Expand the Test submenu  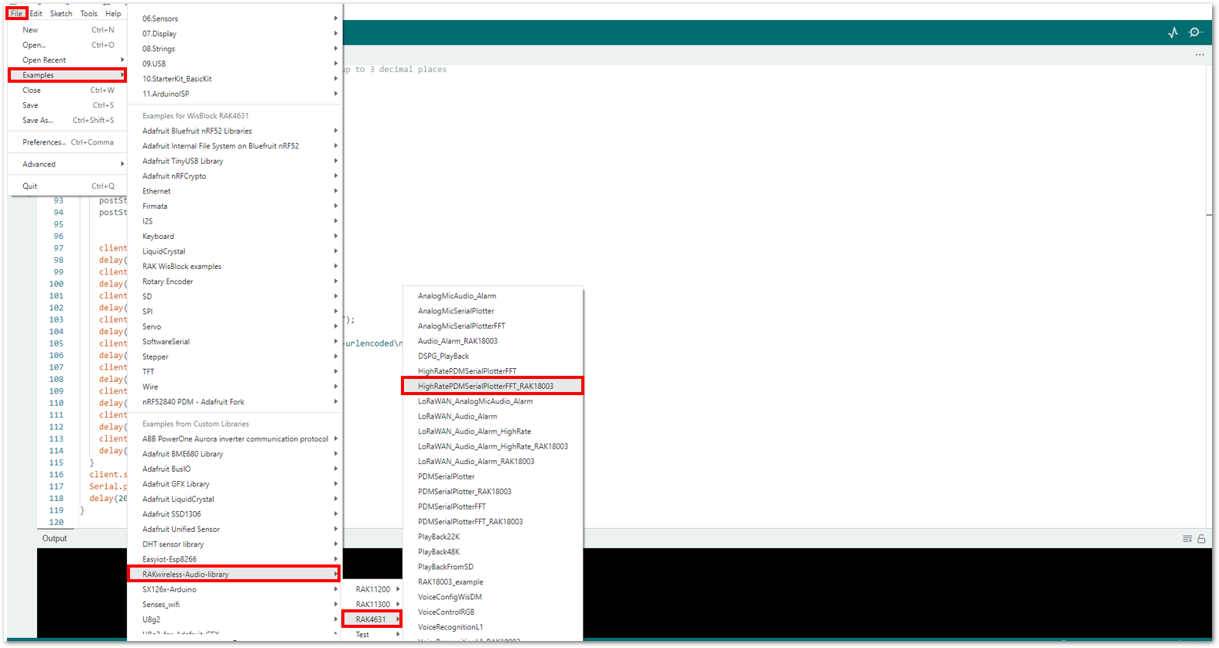[x=373, y=634]
